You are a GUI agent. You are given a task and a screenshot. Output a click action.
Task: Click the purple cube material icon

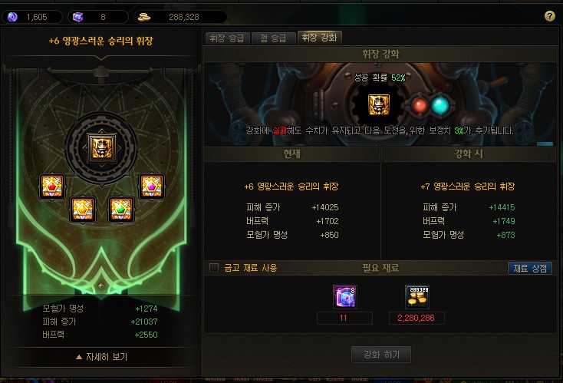click(x=344, y=297)
